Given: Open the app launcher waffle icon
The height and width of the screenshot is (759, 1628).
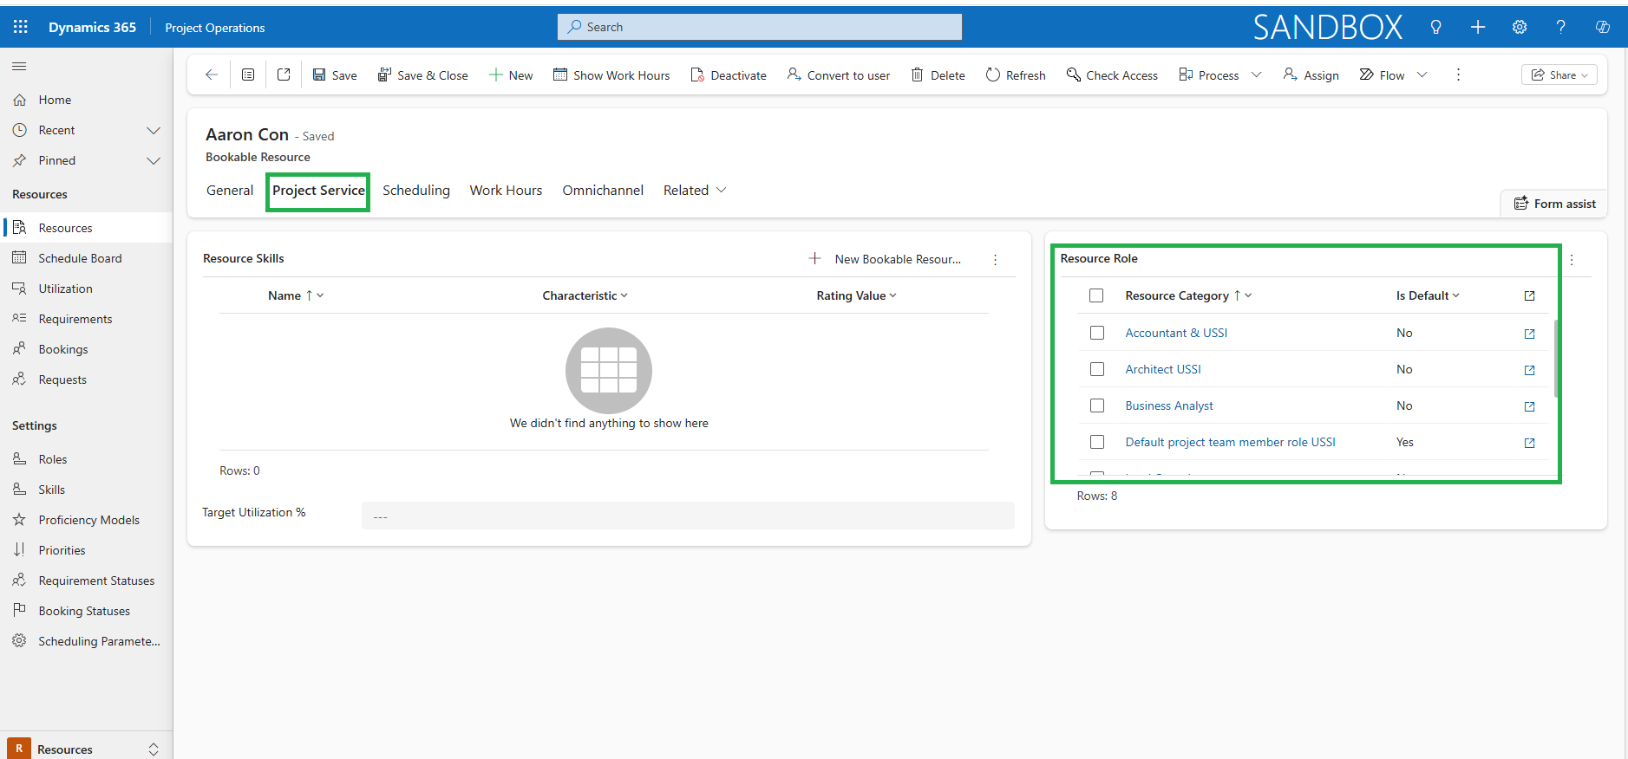Looking at the screenshot, I should tap(21, 27).
